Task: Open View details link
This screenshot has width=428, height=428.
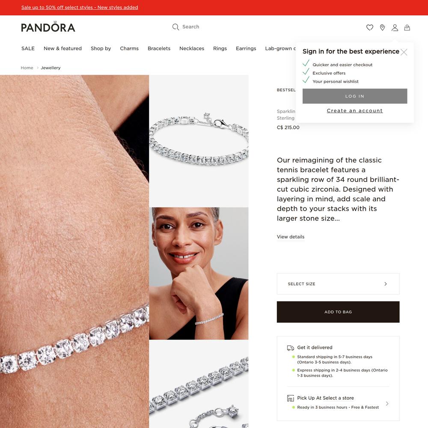Action: tap(291, 237)
